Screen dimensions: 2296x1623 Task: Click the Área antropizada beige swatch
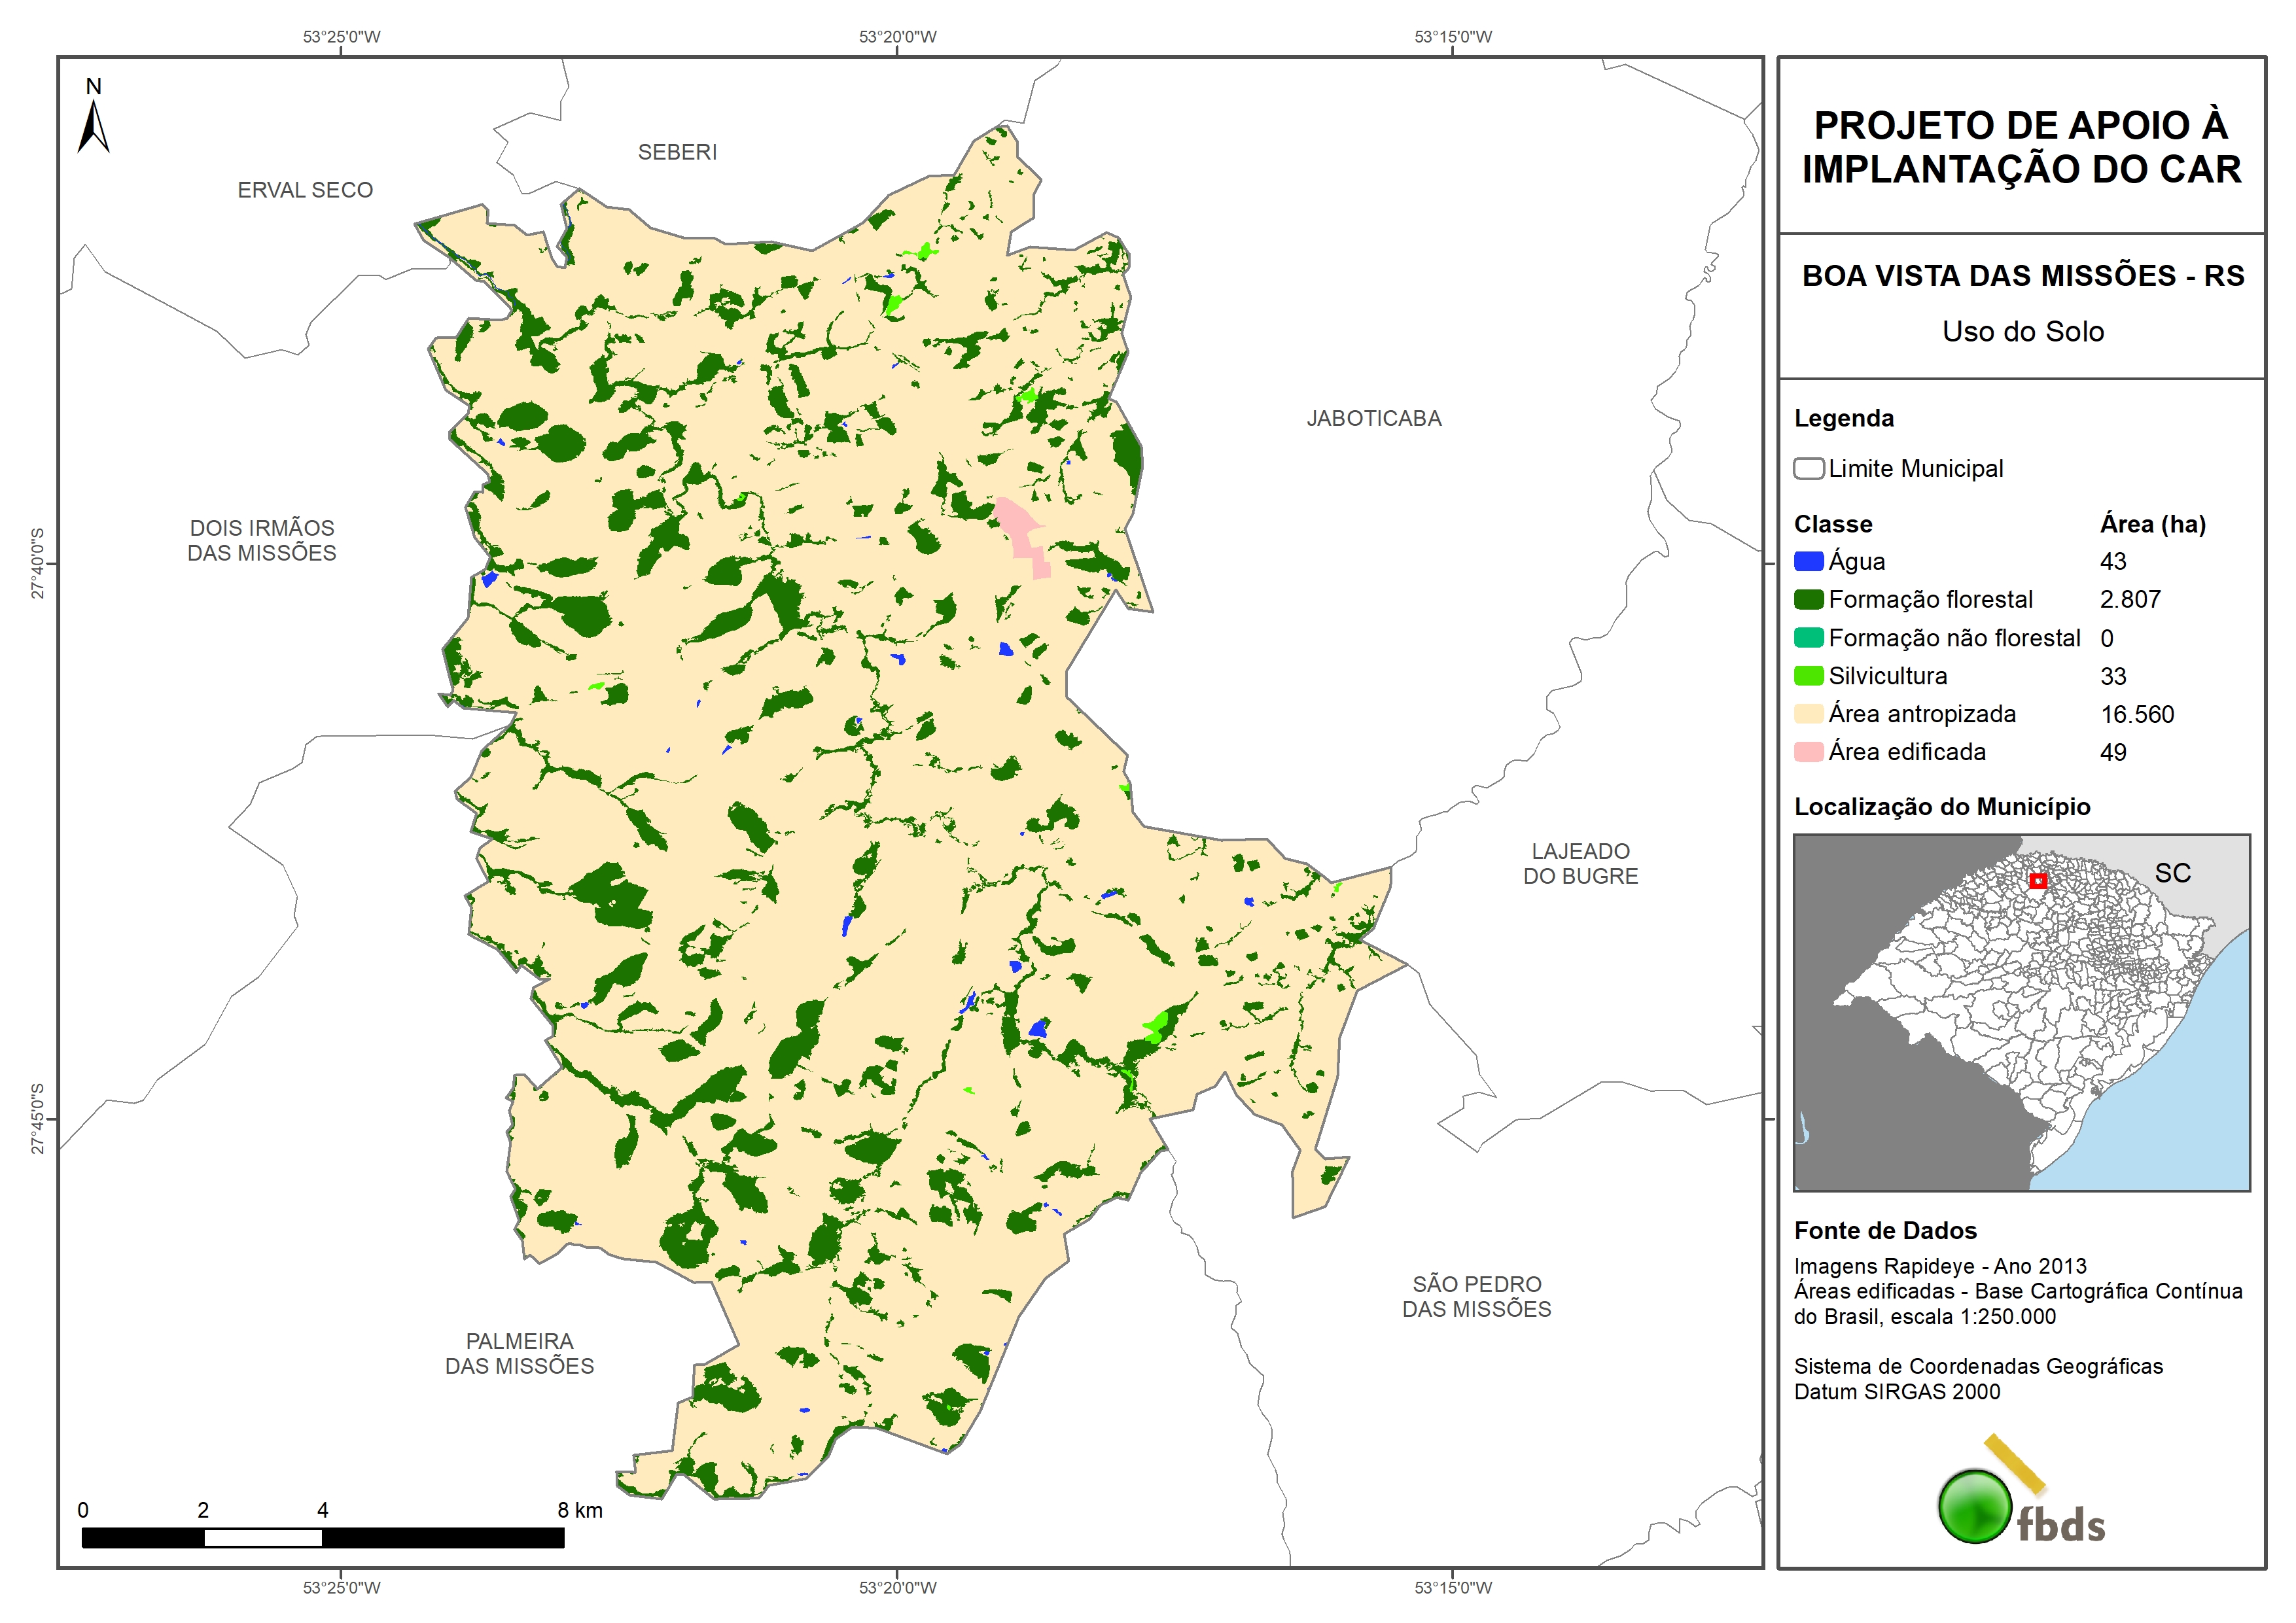[1808, 714]
